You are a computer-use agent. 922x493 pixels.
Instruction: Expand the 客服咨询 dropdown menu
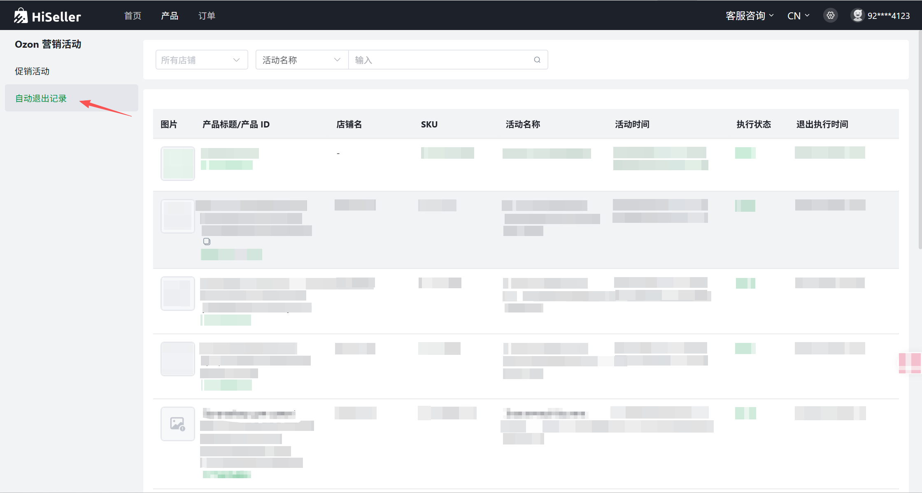click(x=749, y=16)
